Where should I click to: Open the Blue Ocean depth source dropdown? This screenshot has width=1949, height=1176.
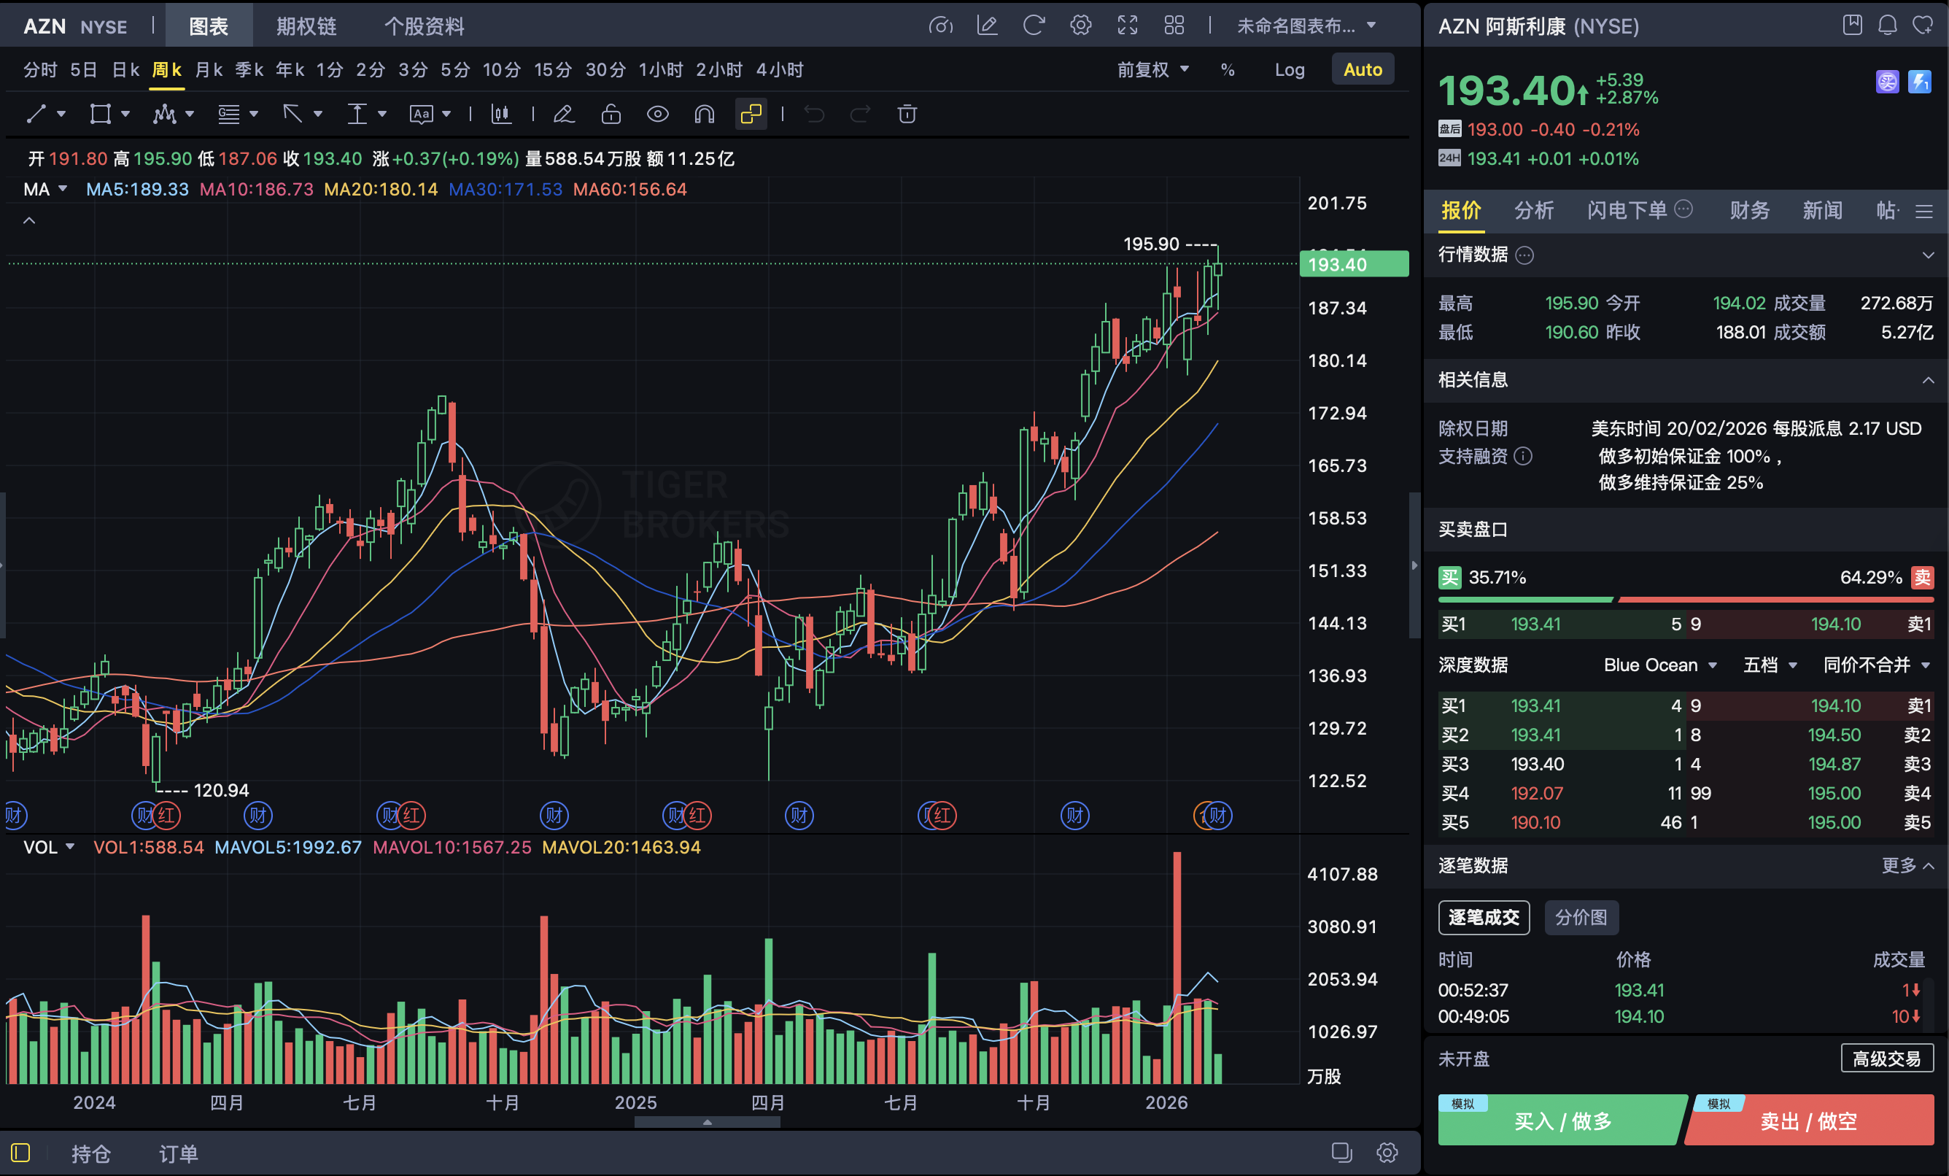click(1659, 665)
